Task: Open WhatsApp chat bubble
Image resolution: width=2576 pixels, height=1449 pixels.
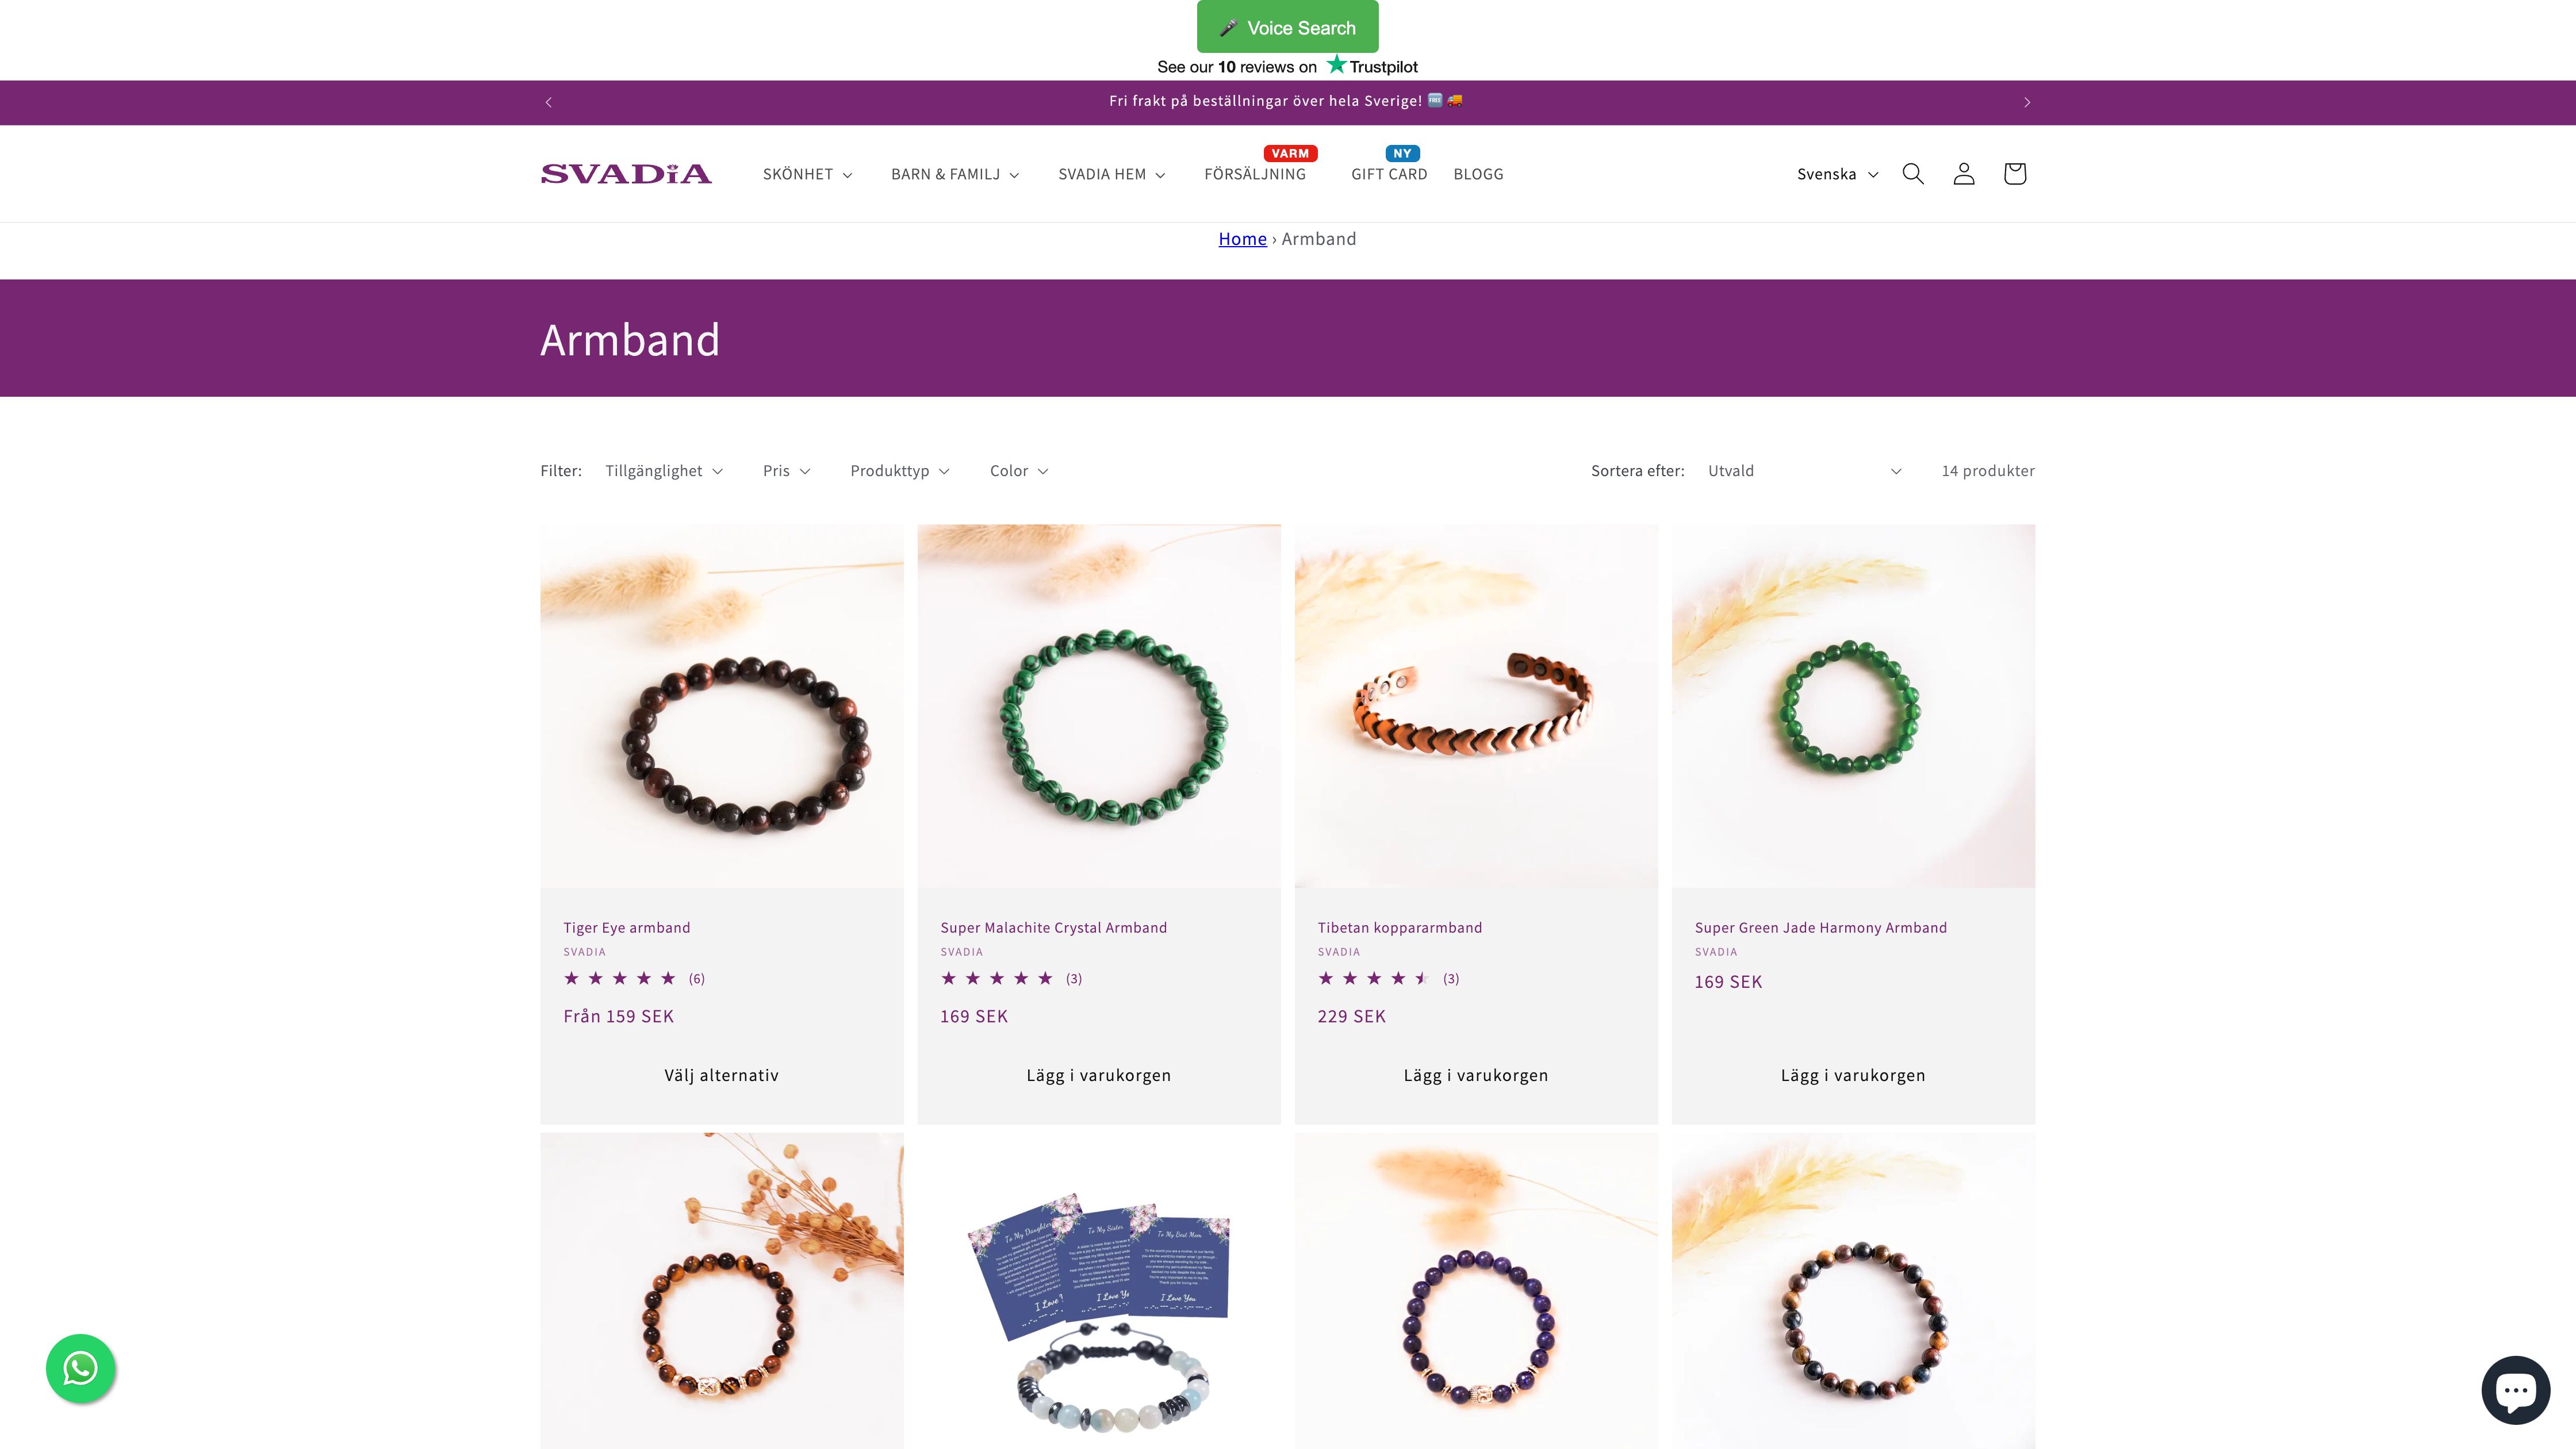Action: click(x=81, y=1368)
